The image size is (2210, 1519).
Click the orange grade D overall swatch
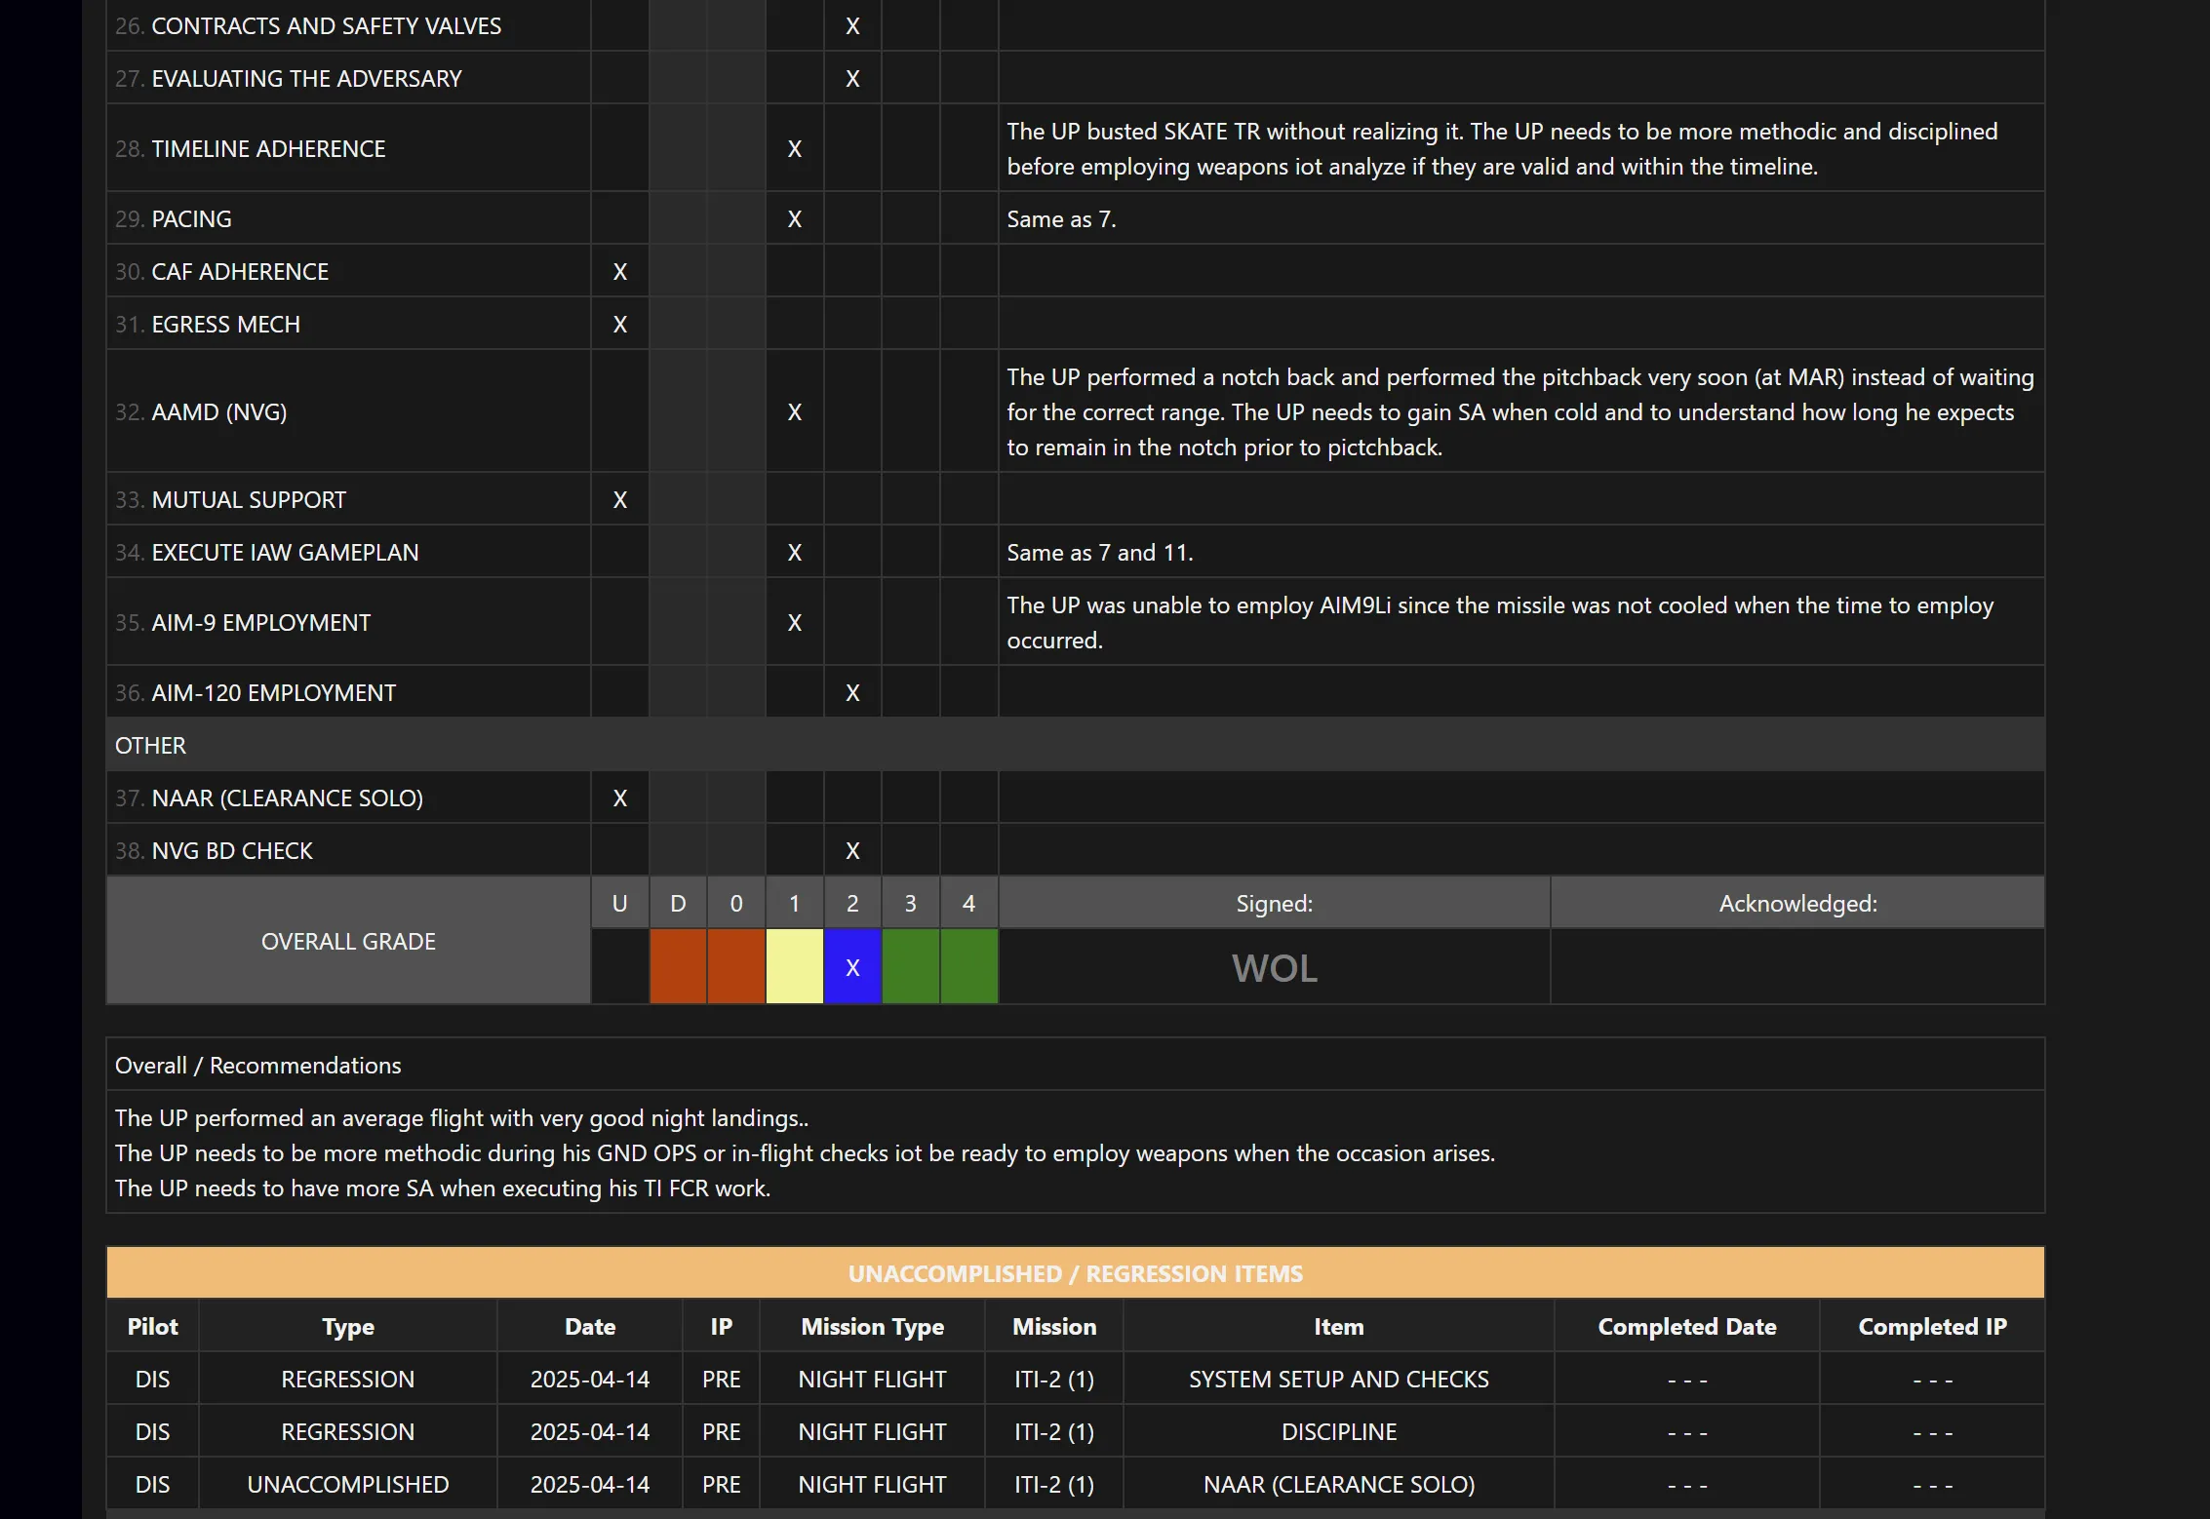pyautogui.click(x=678, y=966)
